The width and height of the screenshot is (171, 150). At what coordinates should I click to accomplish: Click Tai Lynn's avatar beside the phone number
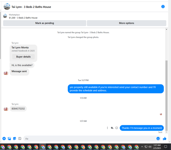pyautogui.click(x=6, y=109)
